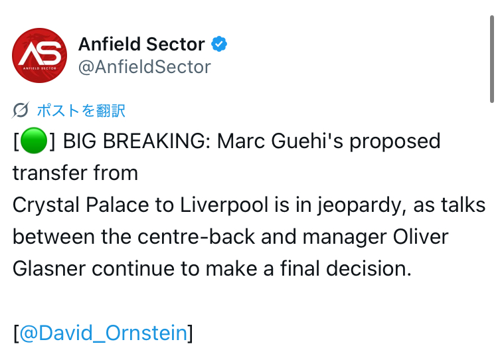Viewport: 498px width, 364px height.
Task: Open the @David_Ornstein mention
Action: (x=103, y=333)
